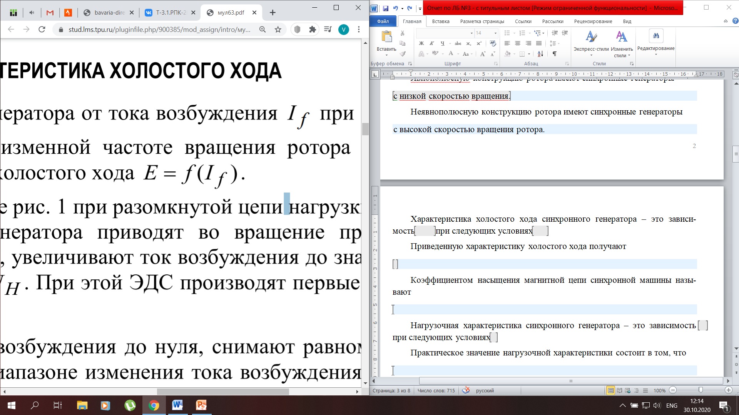The image size is (739, 415).
Task: Click the Format Painter brush icon
Action: [x=403, y=54]
